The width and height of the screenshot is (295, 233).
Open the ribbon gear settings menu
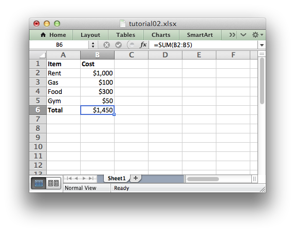[257, 35]
